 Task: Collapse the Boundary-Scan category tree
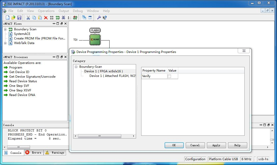pos(76,67)
